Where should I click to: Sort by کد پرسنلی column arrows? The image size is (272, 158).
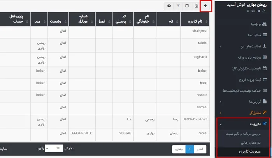(130, 21)
